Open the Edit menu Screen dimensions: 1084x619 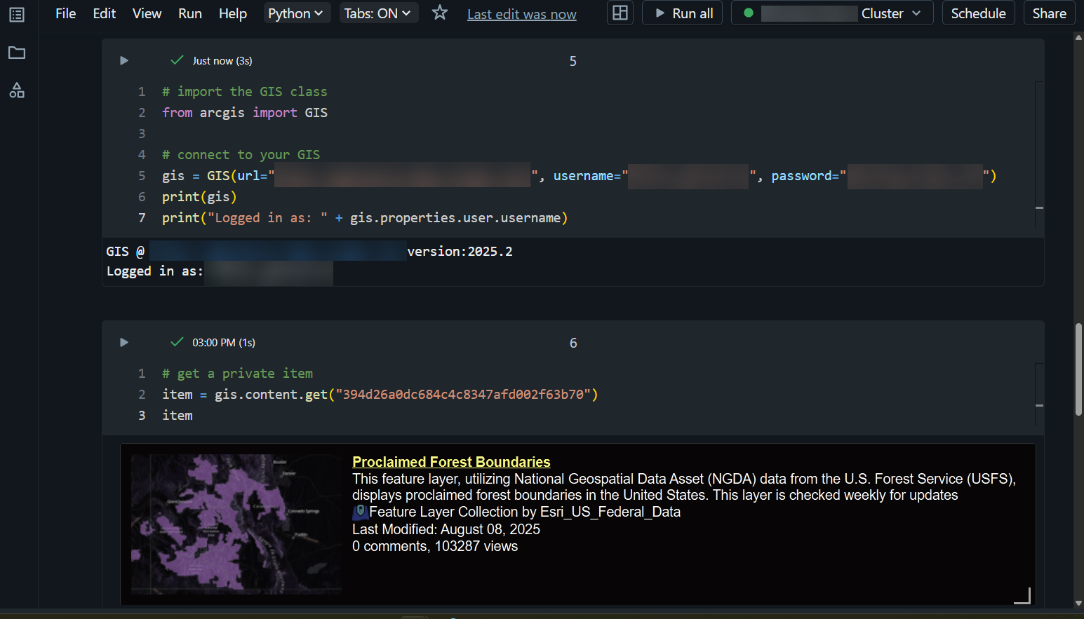104,13
